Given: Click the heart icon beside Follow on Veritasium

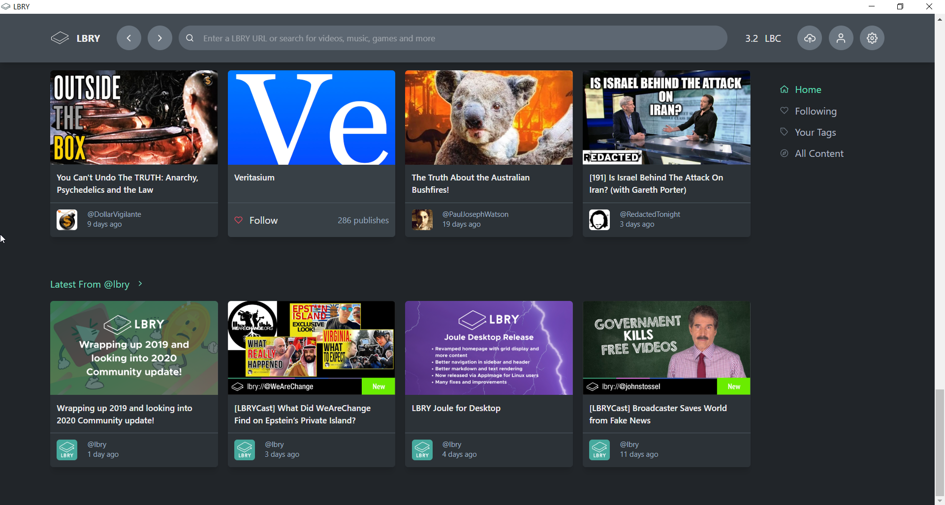Looking at the screenshot, I should 239,220.
